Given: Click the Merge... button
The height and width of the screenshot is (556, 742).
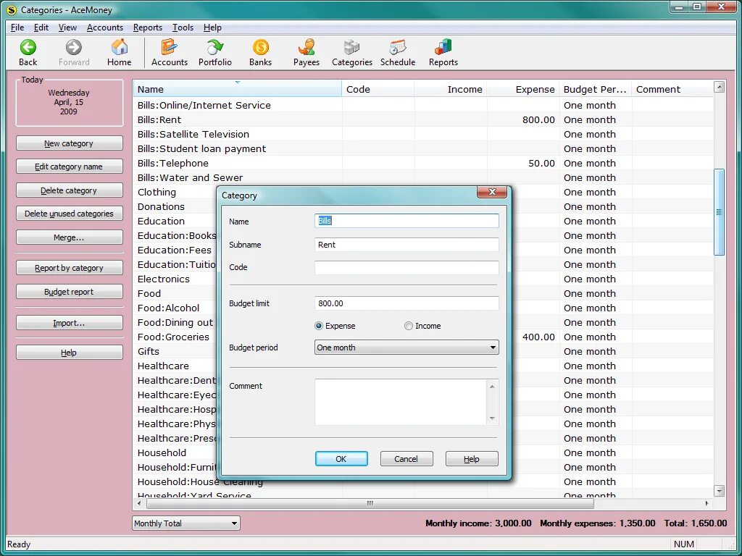Looking at the screenshot, I should coord(69,237).
